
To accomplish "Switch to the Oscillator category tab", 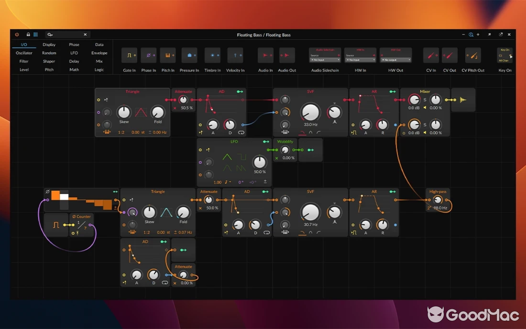I will click(23, 53).
